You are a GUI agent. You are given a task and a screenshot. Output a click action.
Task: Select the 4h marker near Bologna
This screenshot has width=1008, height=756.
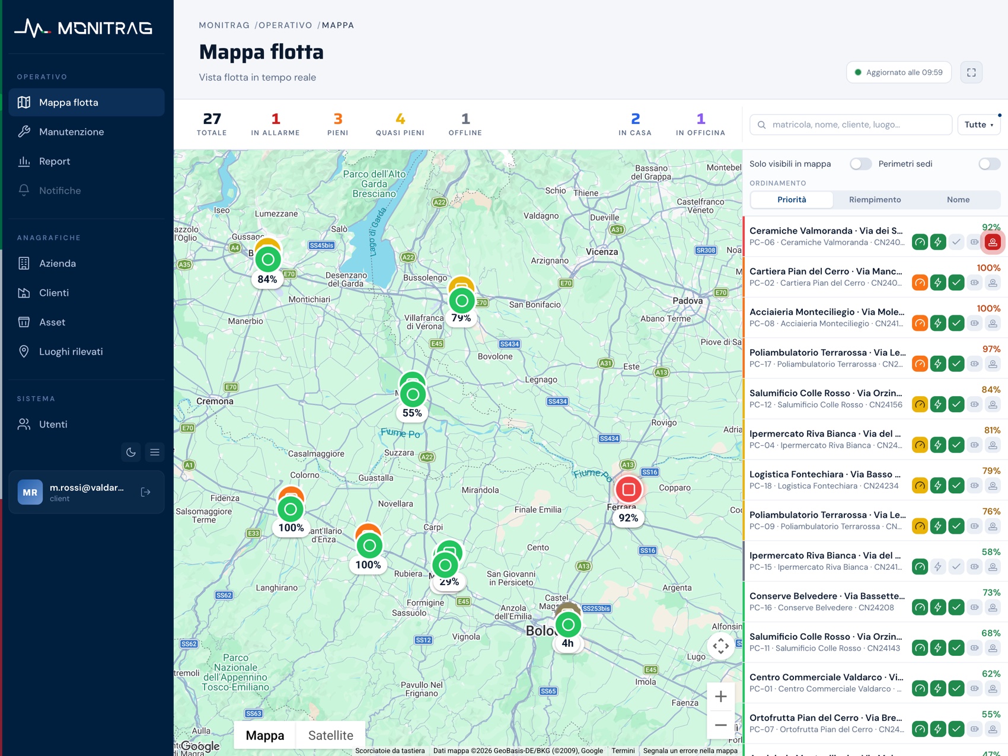coord(568,624)
